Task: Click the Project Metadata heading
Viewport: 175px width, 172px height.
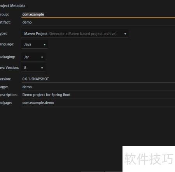Action: 12,6
